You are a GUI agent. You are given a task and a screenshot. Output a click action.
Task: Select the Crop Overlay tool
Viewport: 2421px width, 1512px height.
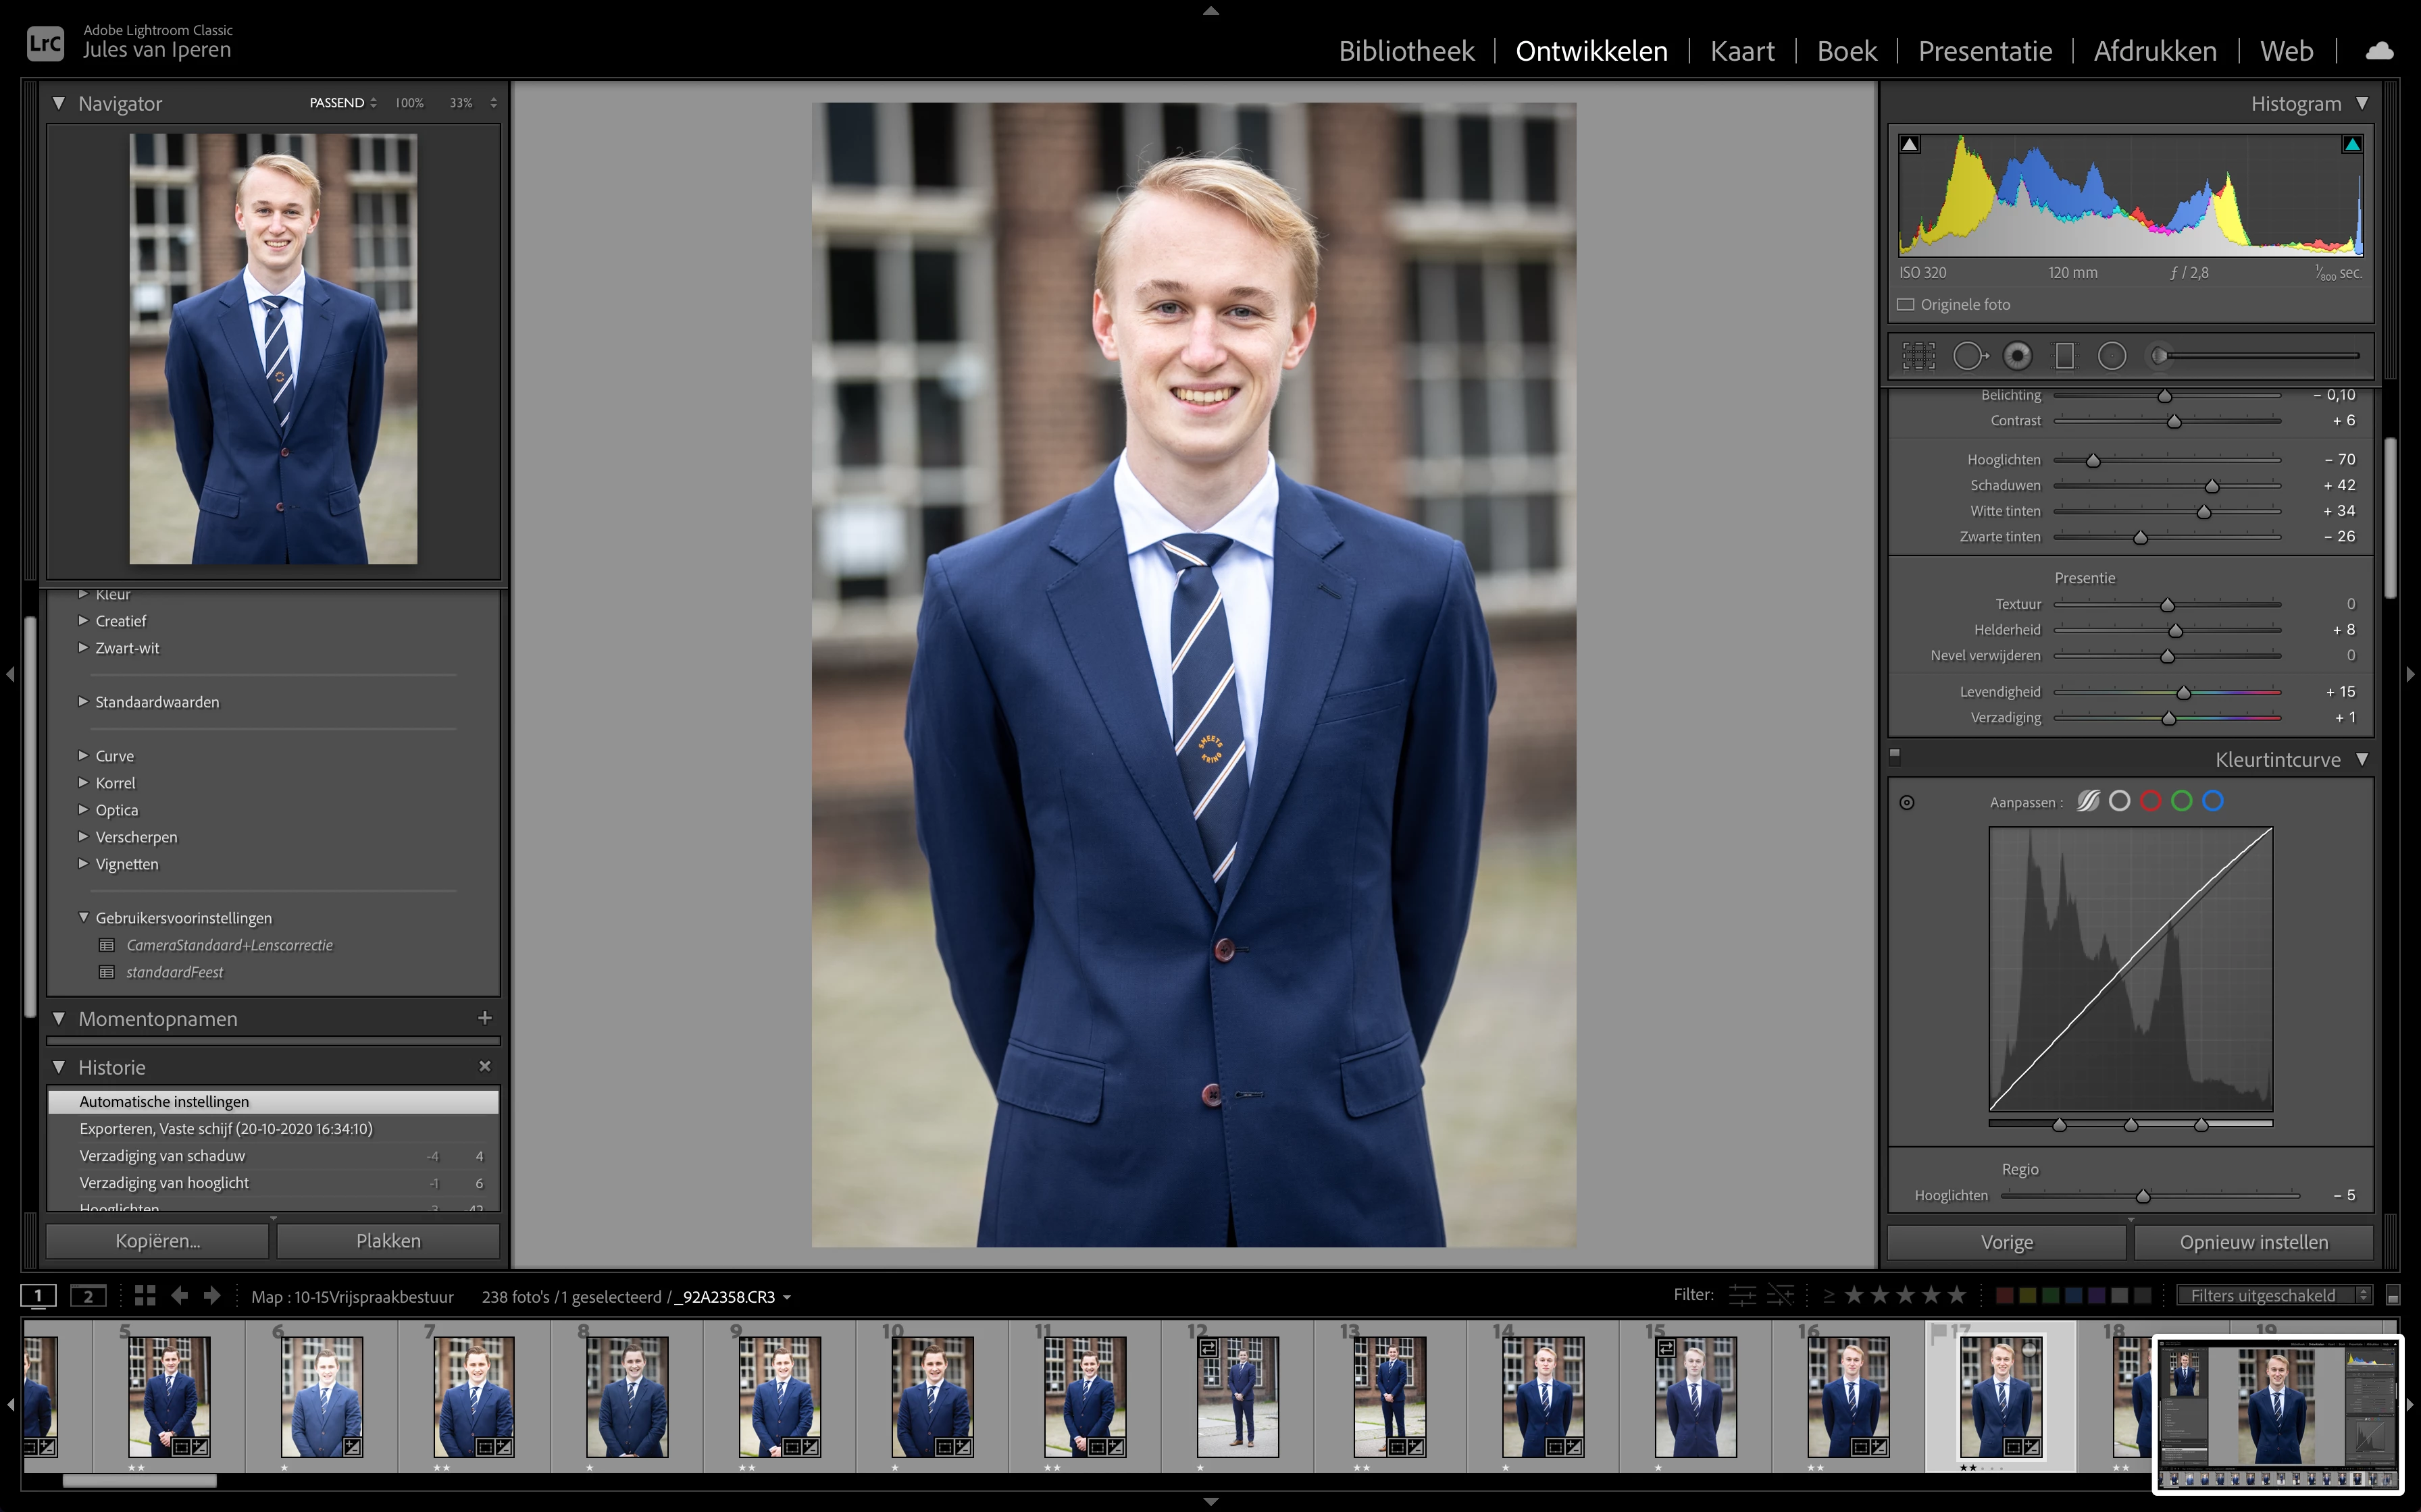[1918, 356]
